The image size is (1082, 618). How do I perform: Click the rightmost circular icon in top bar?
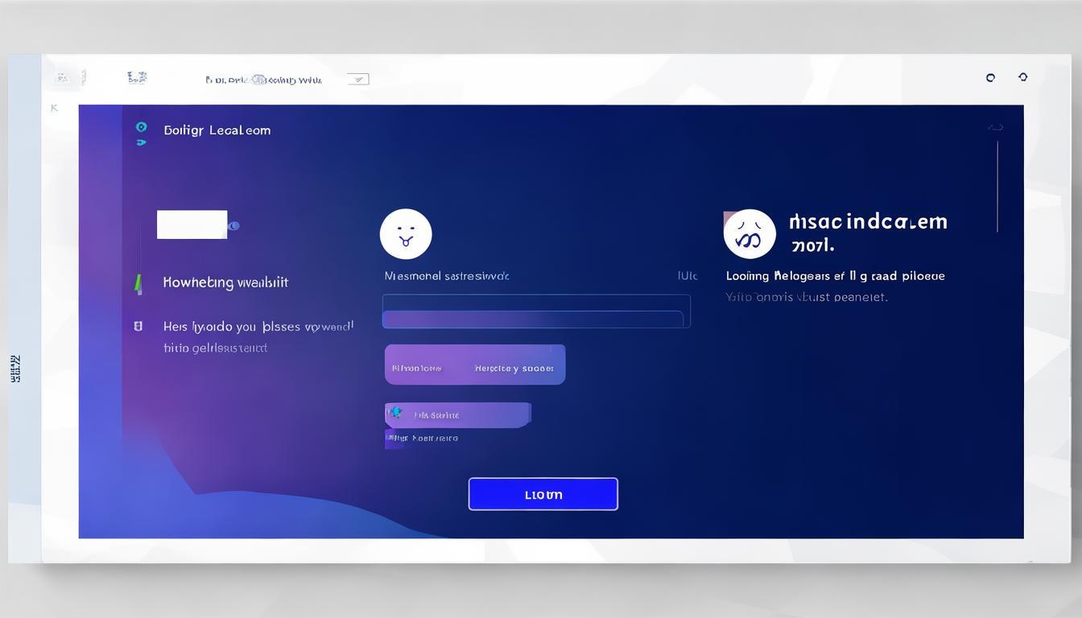pyautogui.click(x=1023, y=77)
